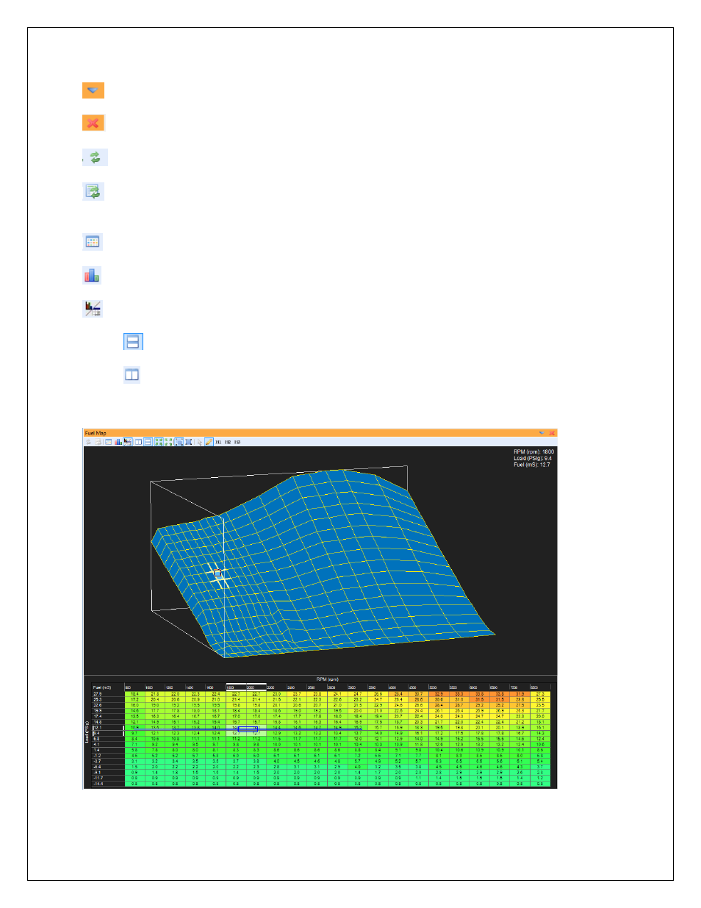Select the -14.4 load row header

107,784
